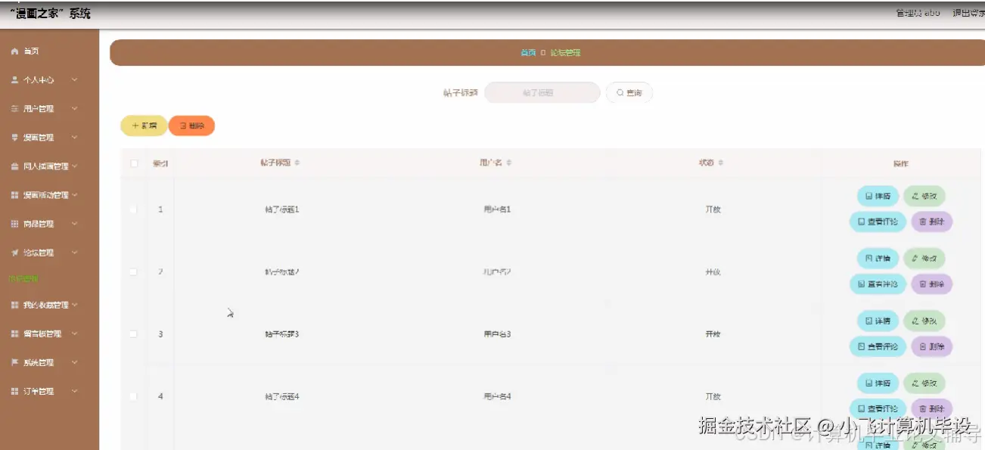Tick the select-all checkbox in table header
This screenshot has width=985, height=450.
134,163
